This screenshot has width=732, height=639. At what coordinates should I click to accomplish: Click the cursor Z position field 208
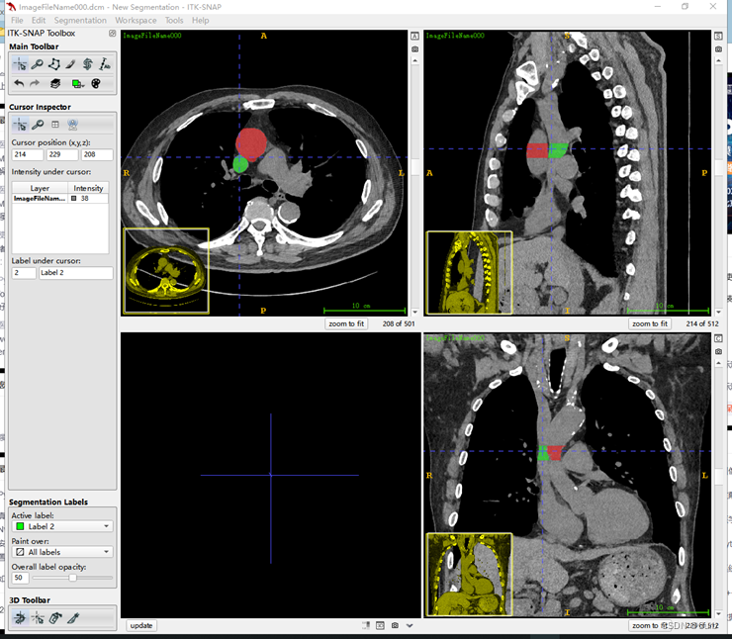97,154
